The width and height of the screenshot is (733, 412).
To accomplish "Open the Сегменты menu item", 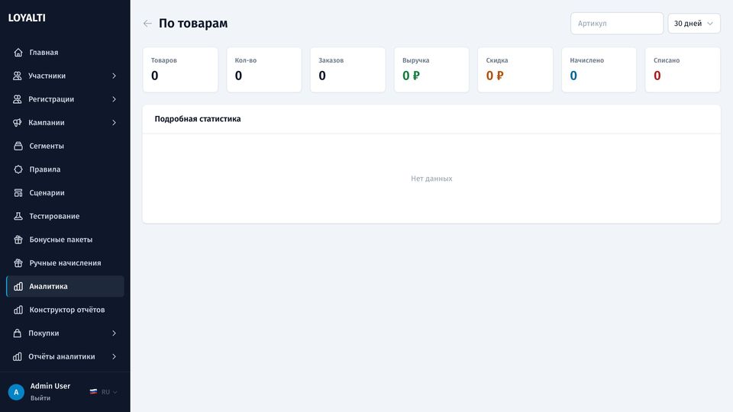I will pyautogui.click(x=65, y=146).
